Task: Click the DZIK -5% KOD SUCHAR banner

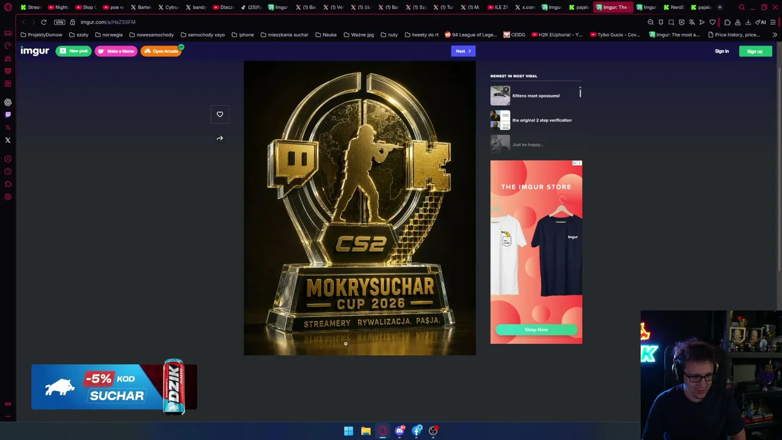Action: tap(114, 387)
